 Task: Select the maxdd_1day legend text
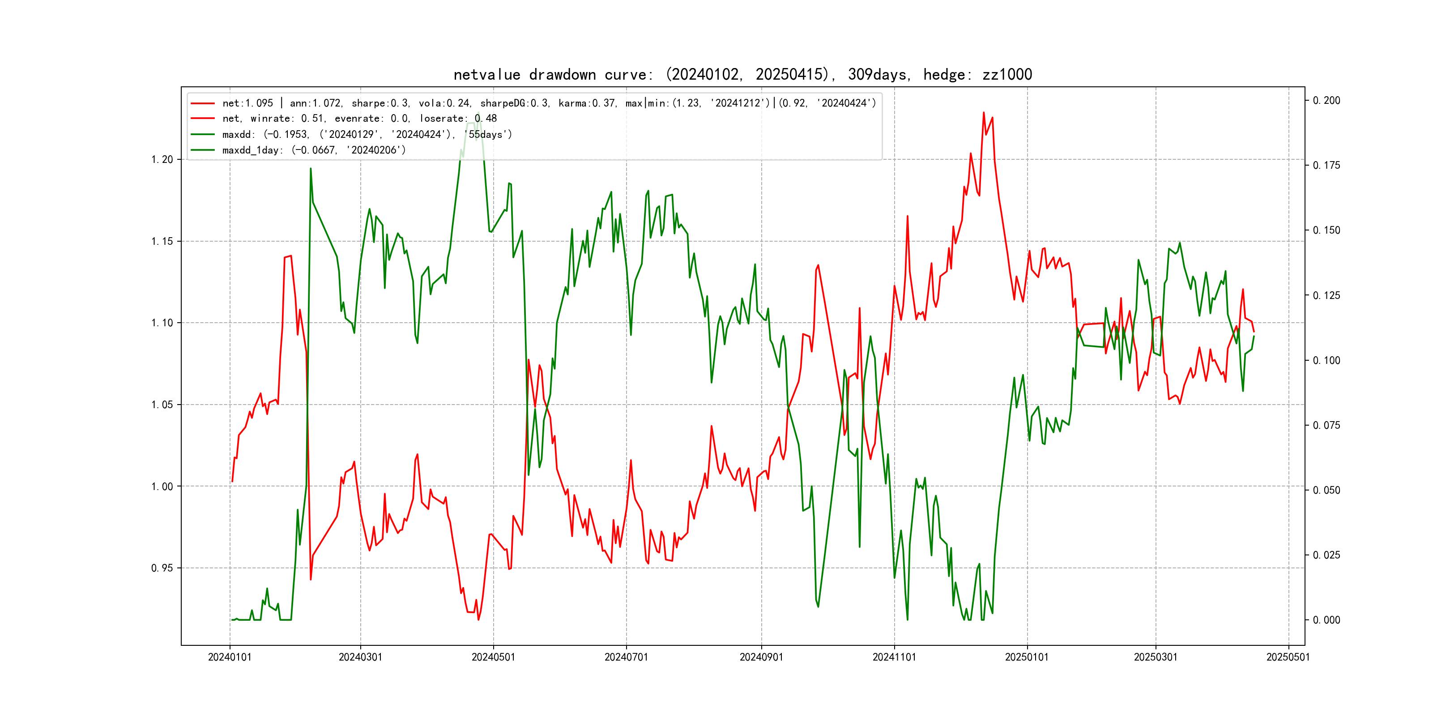click(x=314, y=150)
